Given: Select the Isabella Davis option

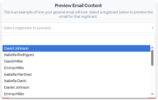Looking at the screenshot, I should click(76, 81).
